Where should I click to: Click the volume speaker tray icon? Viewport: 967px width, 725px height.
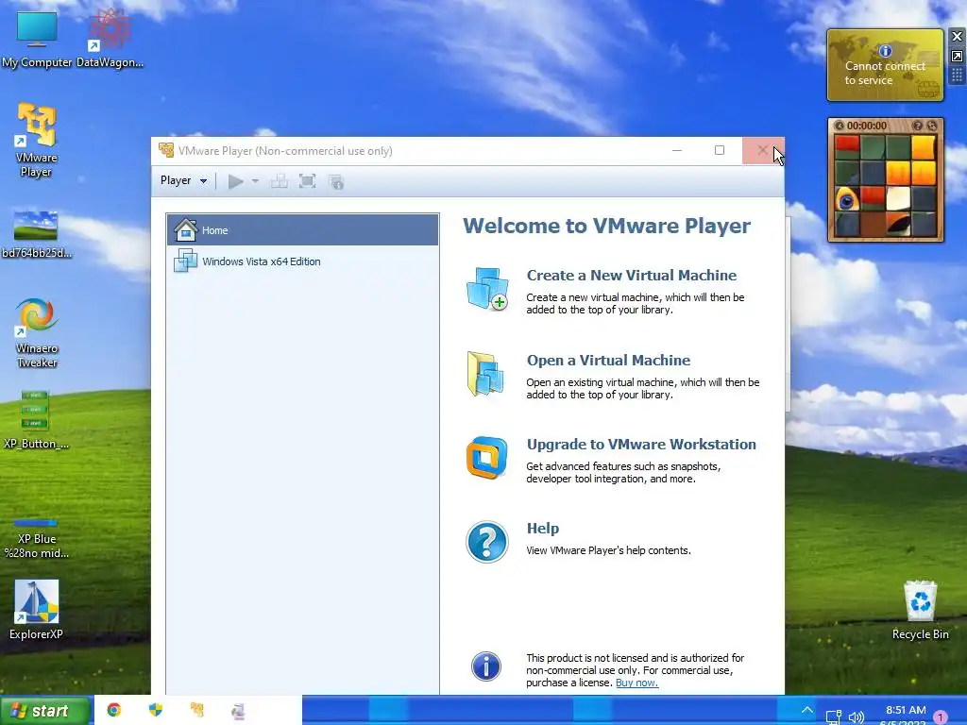point(856,717)
